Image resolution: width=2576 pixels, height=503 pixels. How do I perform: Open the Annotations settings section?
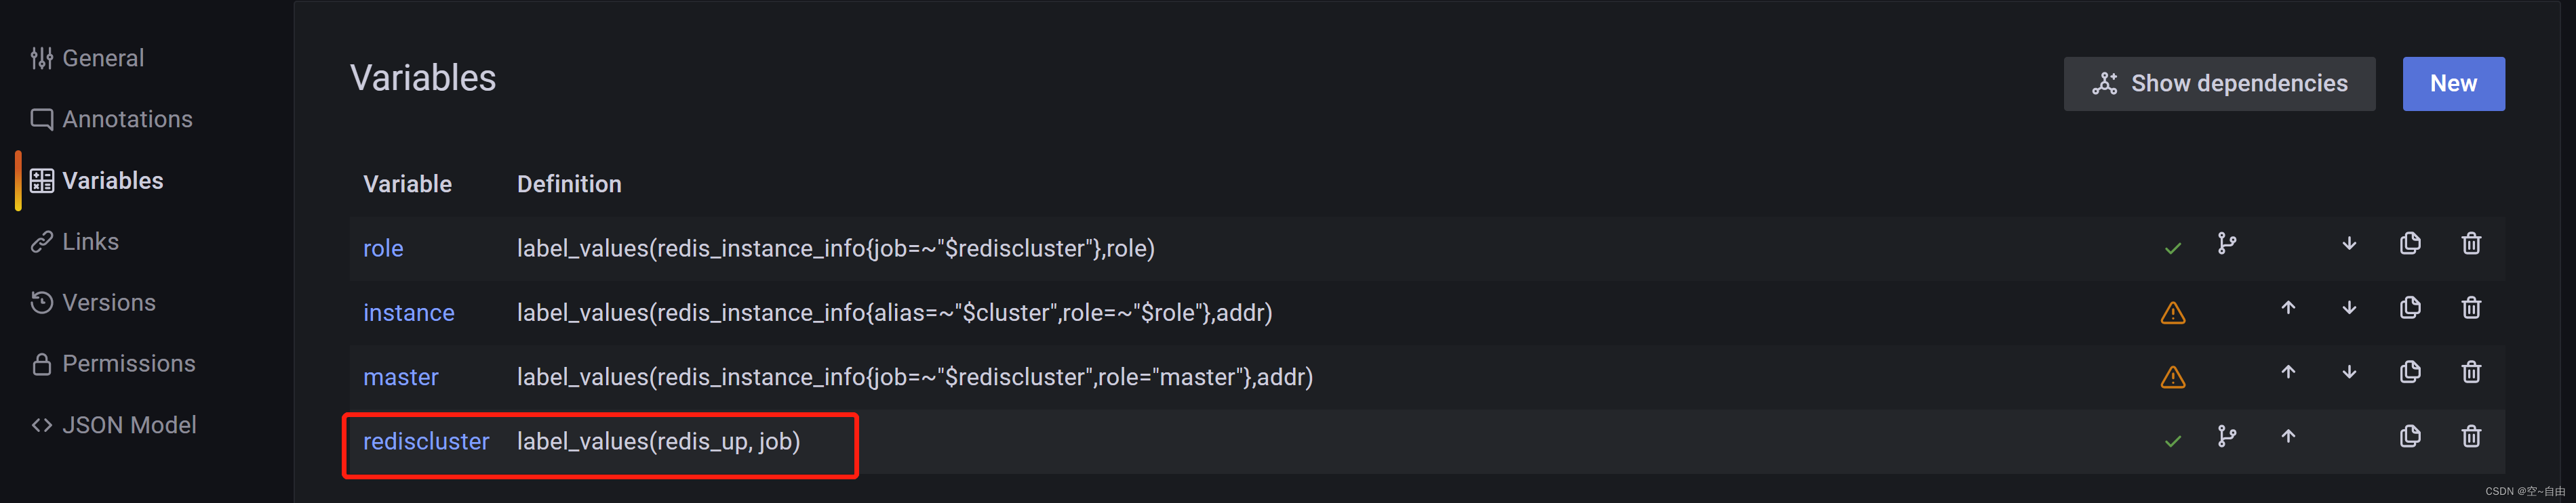click(x=111, y=118)
